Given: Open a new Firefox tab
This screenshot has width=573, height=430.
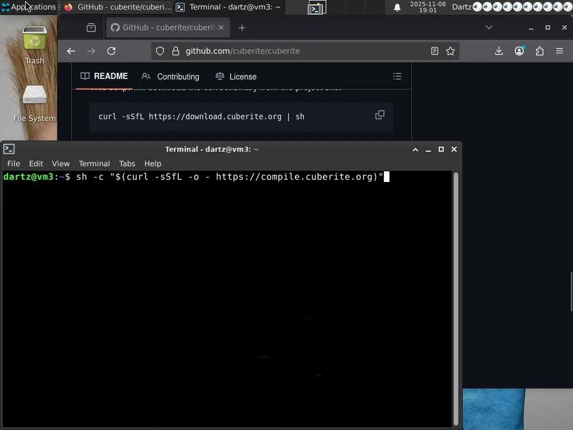Looking at the screenshot, I should coord(242,28).
